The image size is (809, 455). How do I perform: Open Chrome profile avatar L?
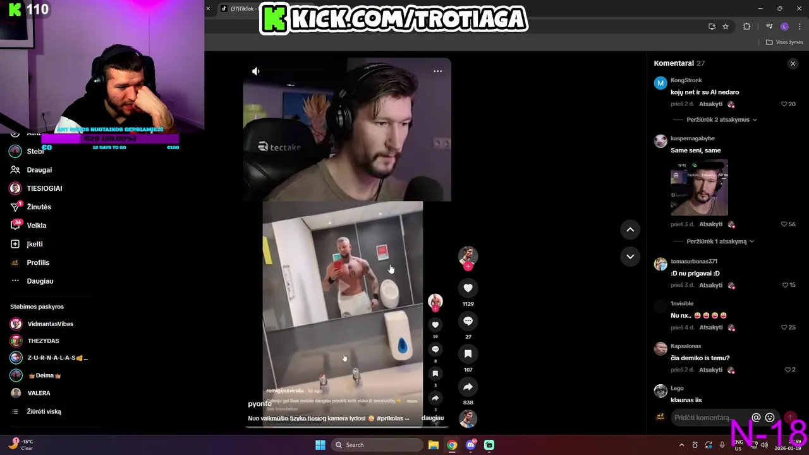click(784, 27)
